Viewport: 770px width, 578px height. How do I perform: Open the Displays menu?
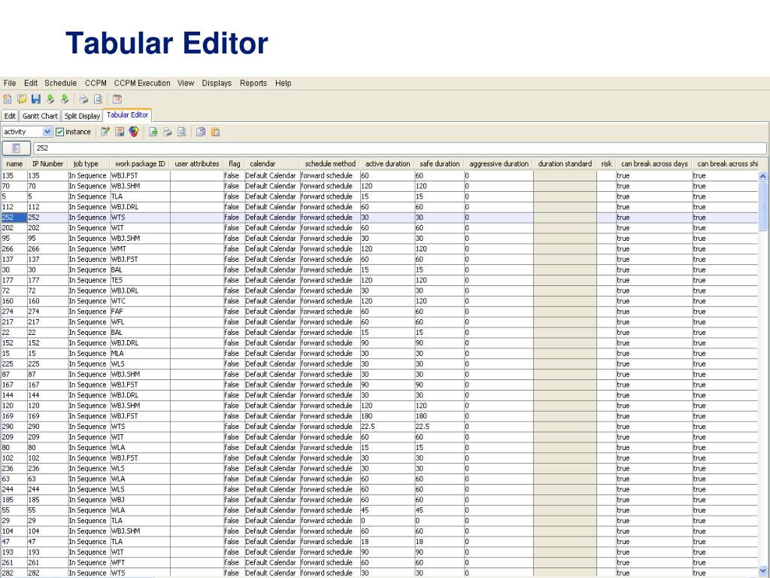pos(217,83)
